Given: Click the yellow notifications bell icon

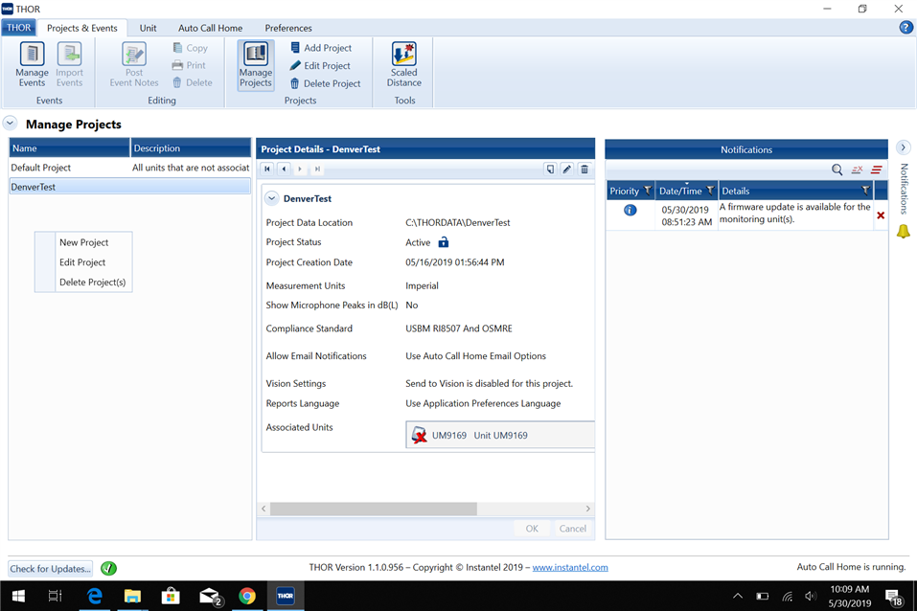Looking at the screenshot, I should pos(904,232).
